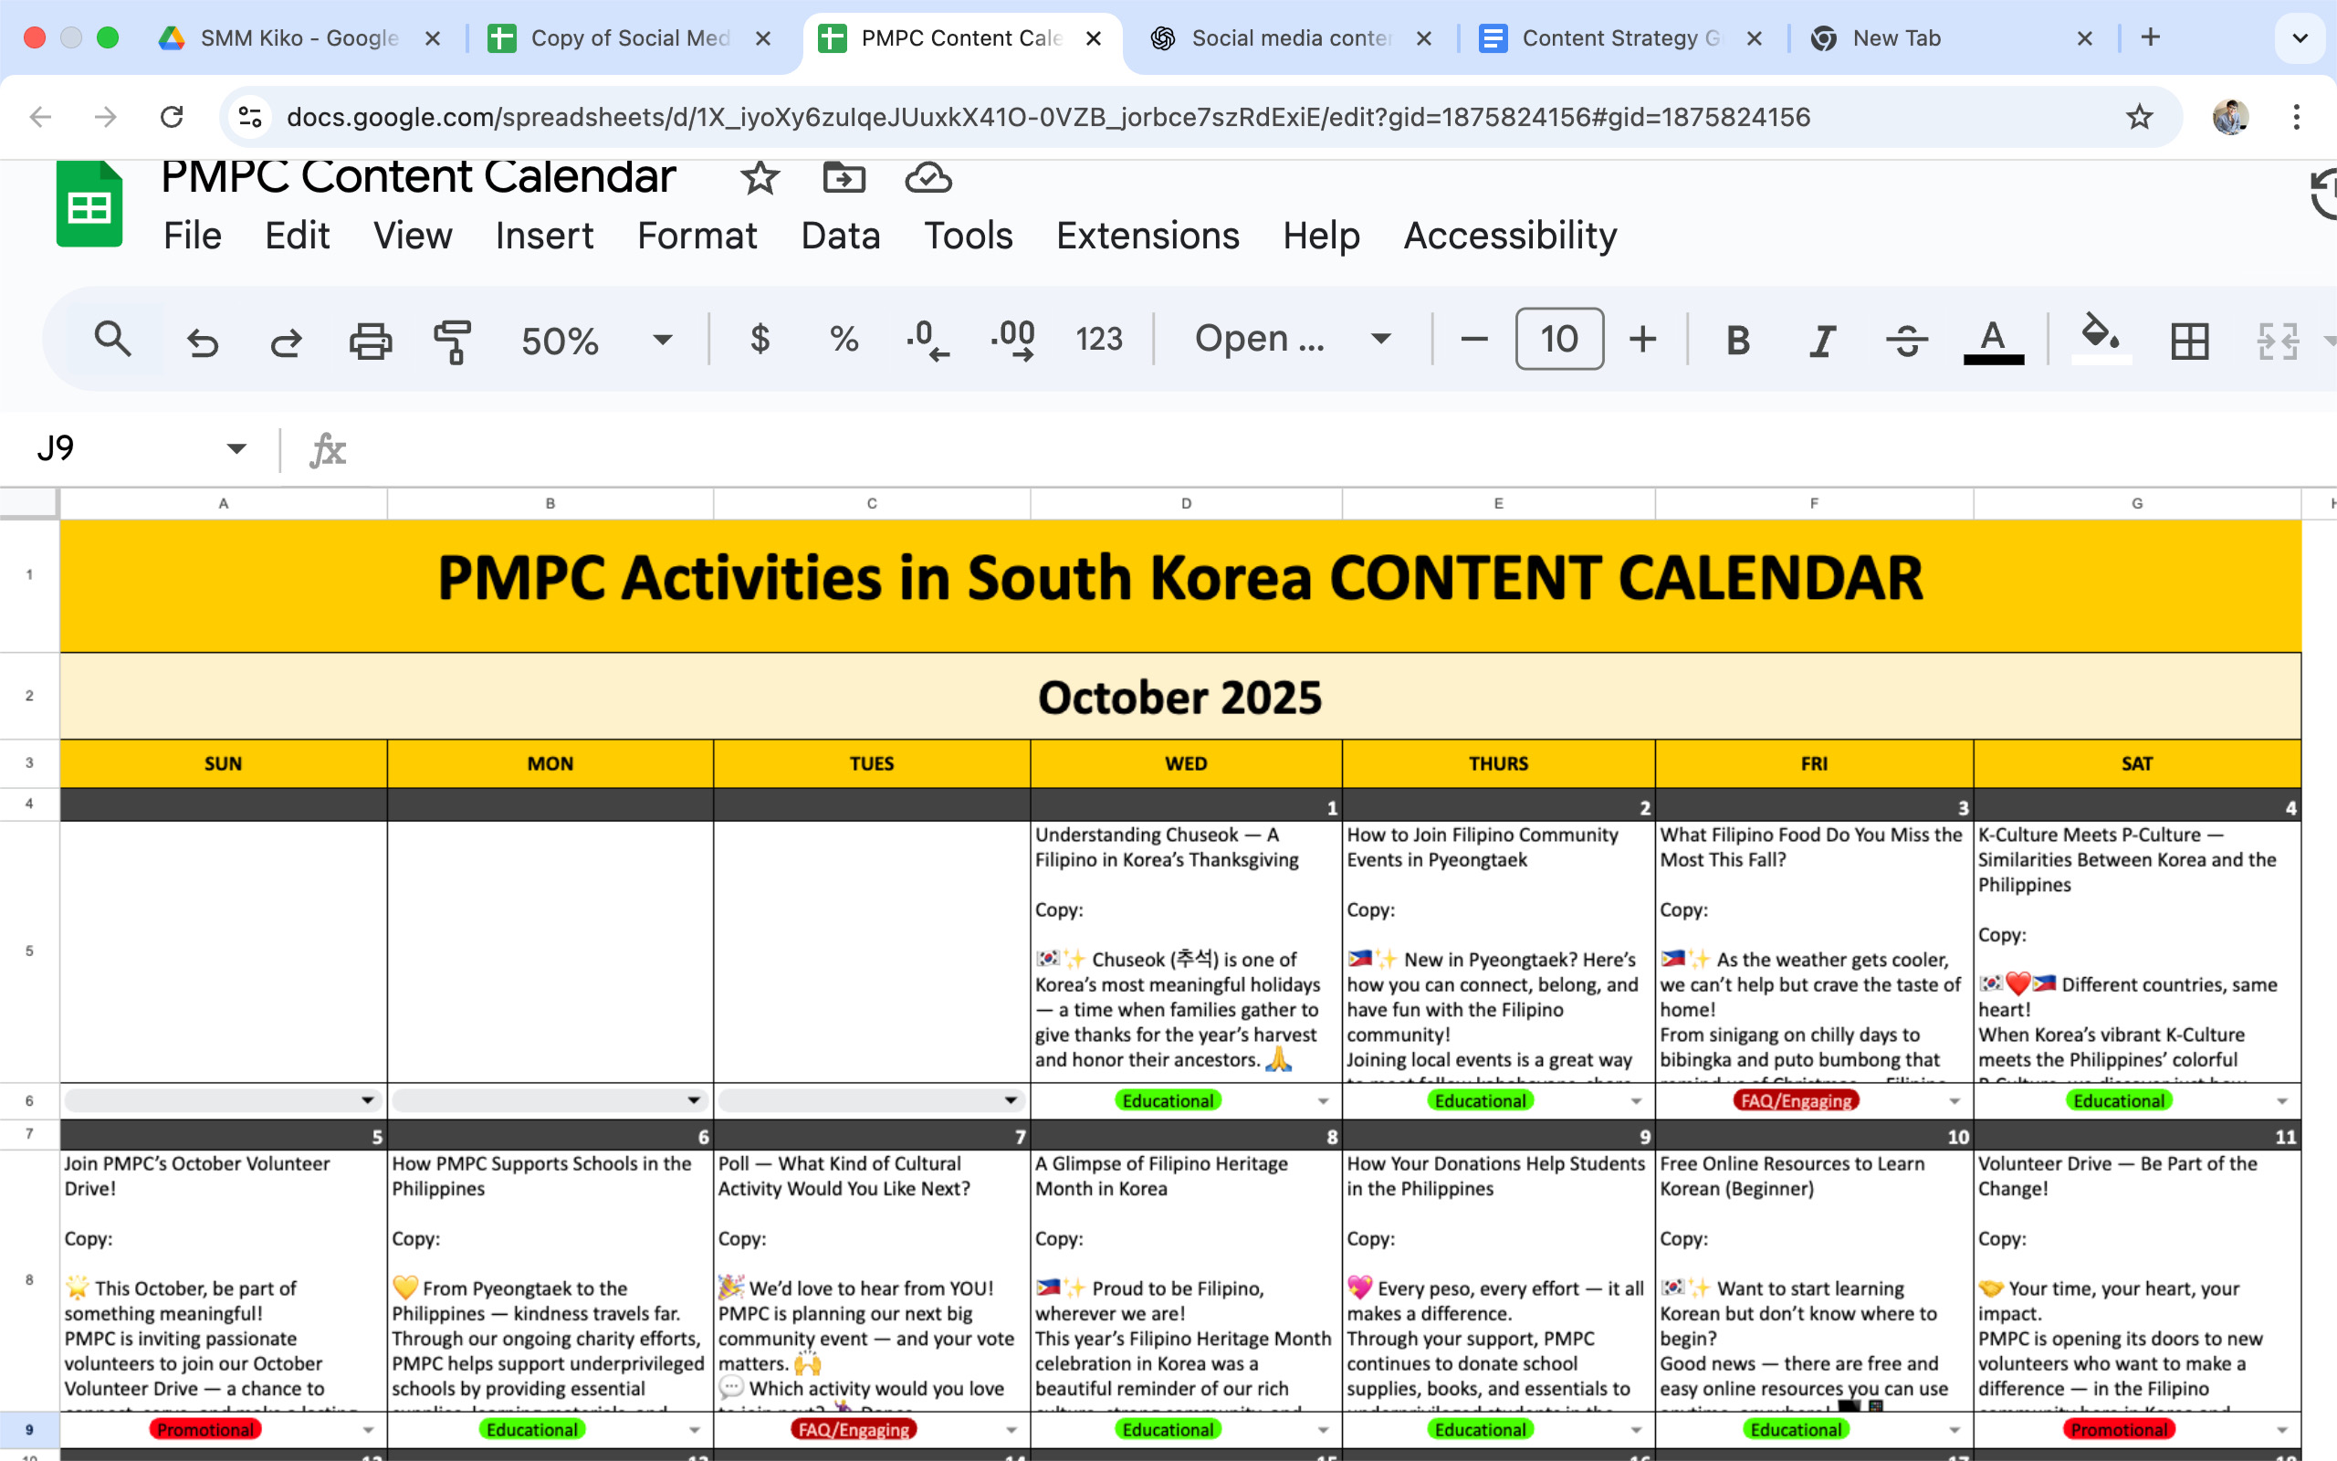This screenshot has width=2337, height=1461.
Task: Click the undo arrow icon
Action: [x=203, y=340]
